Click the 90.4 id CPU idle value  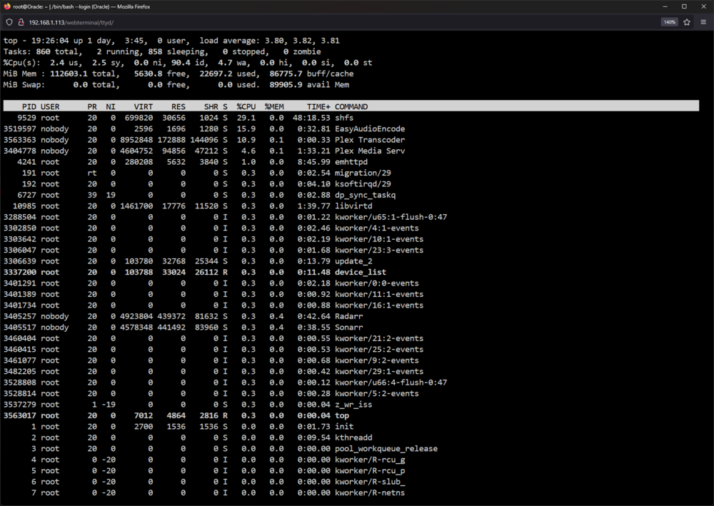(189, 63)
